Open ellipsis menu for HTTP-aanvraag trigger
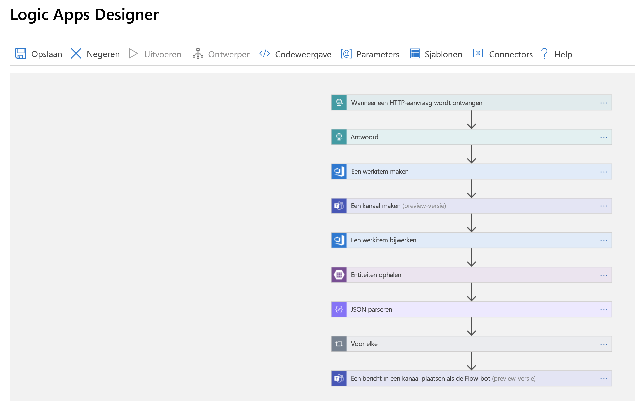The width and height of the screenshot is (635, 401). click(604, 103)
